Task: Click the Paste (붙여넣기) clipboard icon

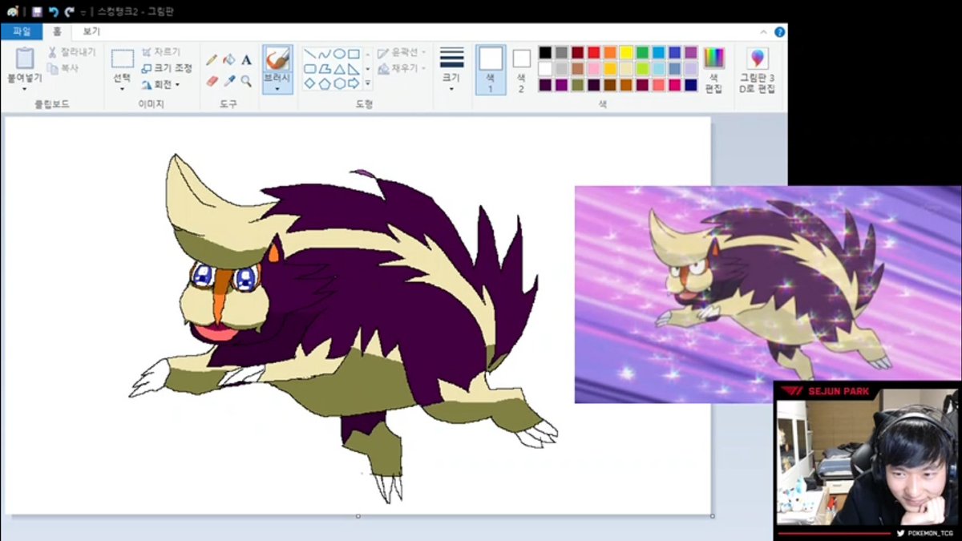Action: click(x=25, y=59)
